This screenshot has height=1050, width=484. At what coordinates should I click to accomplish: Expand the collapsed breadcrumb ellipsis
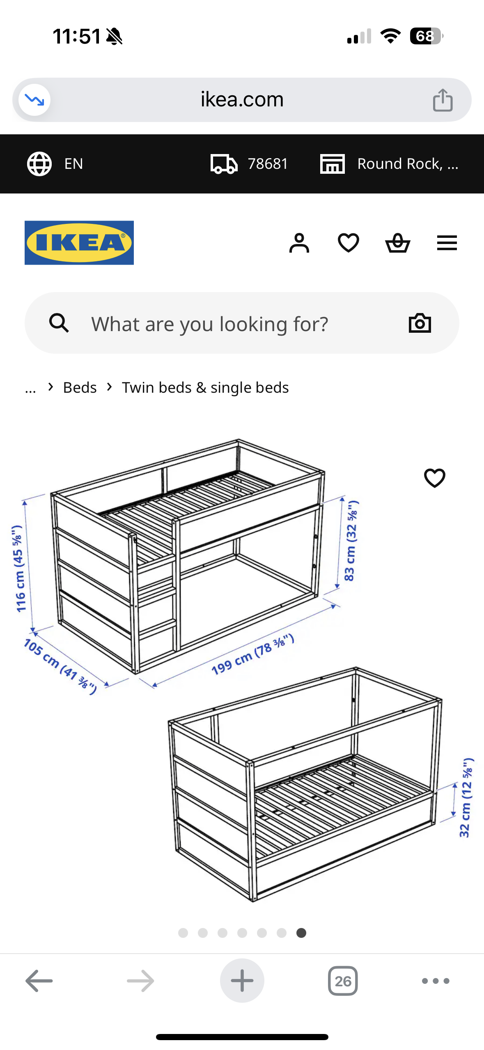pyautogui.click(x=30, y=387)
